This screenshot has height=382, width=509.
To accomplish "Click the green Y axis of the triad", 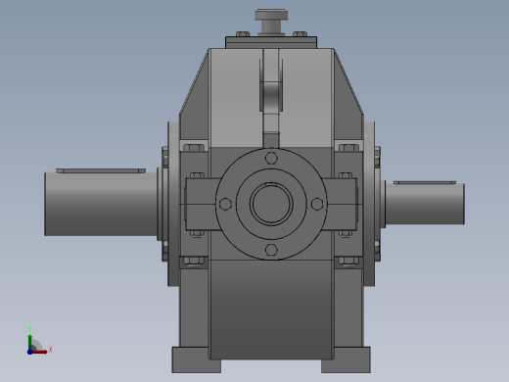I will [30, 342].
